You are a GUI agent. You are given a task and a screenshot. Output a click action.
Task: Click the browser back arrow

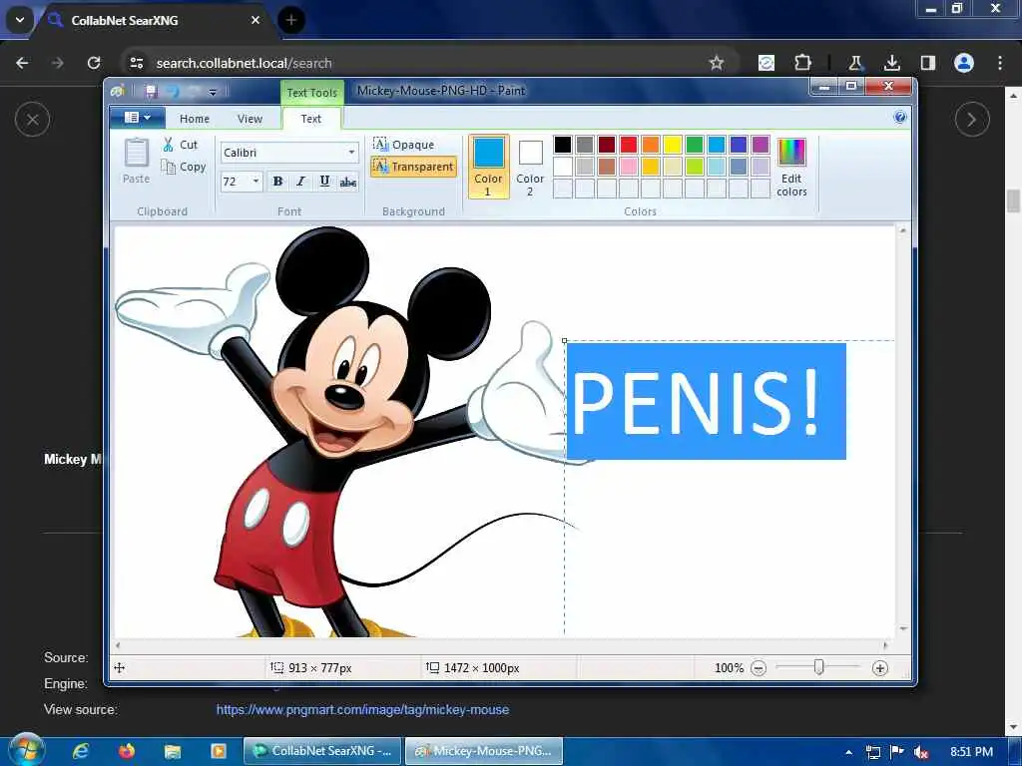[x=22, y=63]
